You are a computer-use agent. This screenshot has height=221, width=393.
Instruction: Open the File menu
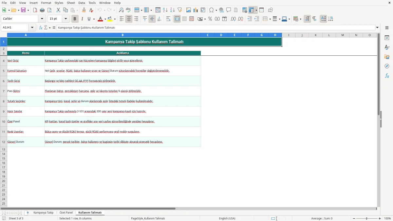click(x=4, y=3)
